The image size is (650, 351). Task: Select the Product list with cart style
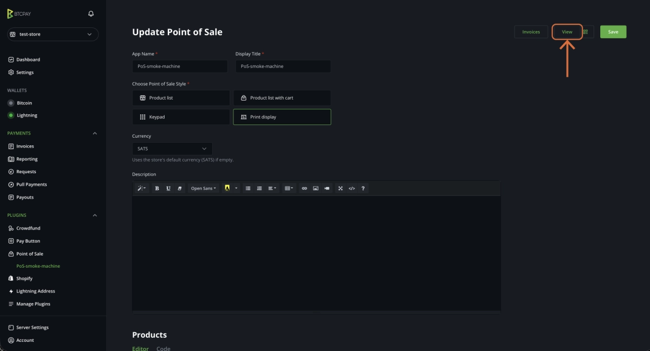282,98
